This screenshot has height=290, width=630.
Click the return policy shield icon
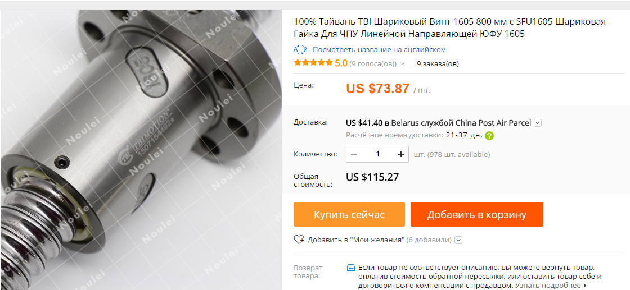(351, 267)
